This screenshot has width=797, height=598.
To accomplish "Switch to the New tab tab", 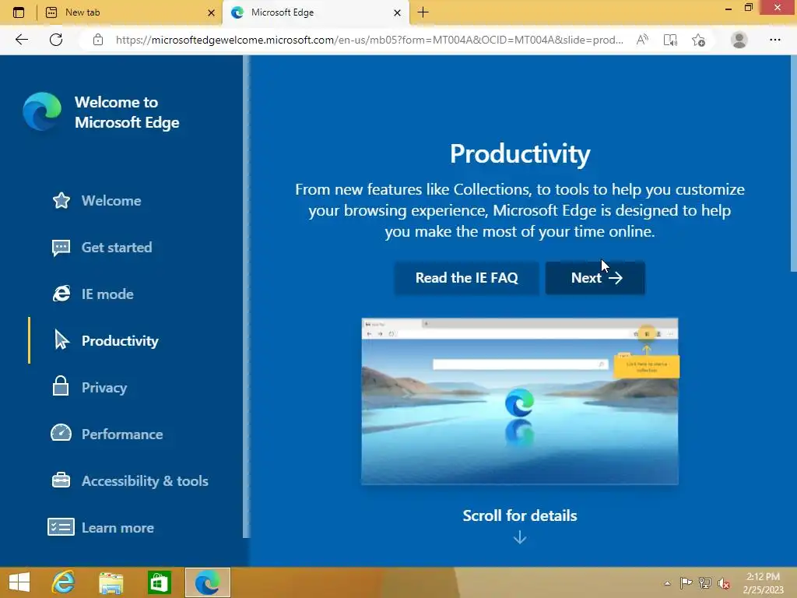I will point(130,12).
